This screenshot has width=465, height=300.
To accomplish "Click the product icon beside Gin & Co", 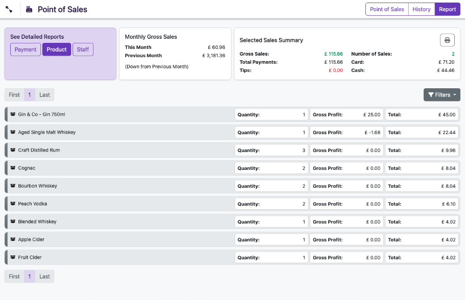I will [x=13, y=115].
